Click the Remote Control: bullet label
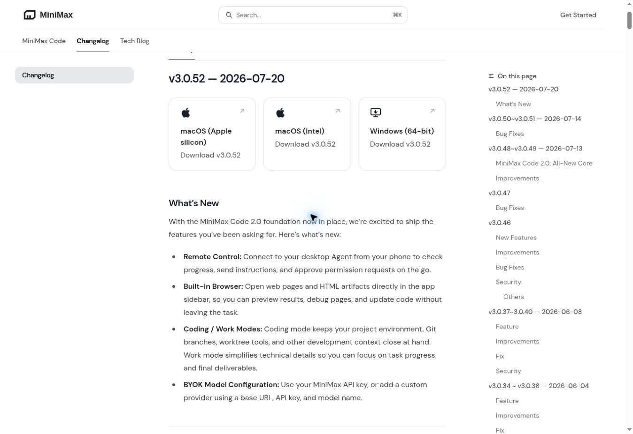The image size is (633, 434). click(212, 257)
